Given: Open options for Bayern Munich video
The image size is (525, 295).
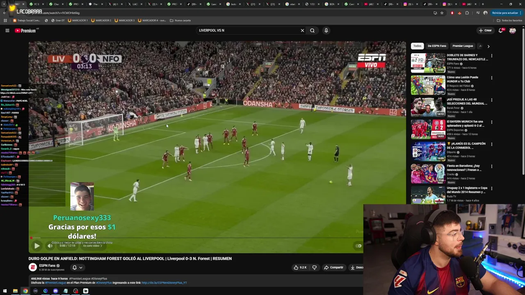Looking at the screenshot, I should click(x=491, y=122).
